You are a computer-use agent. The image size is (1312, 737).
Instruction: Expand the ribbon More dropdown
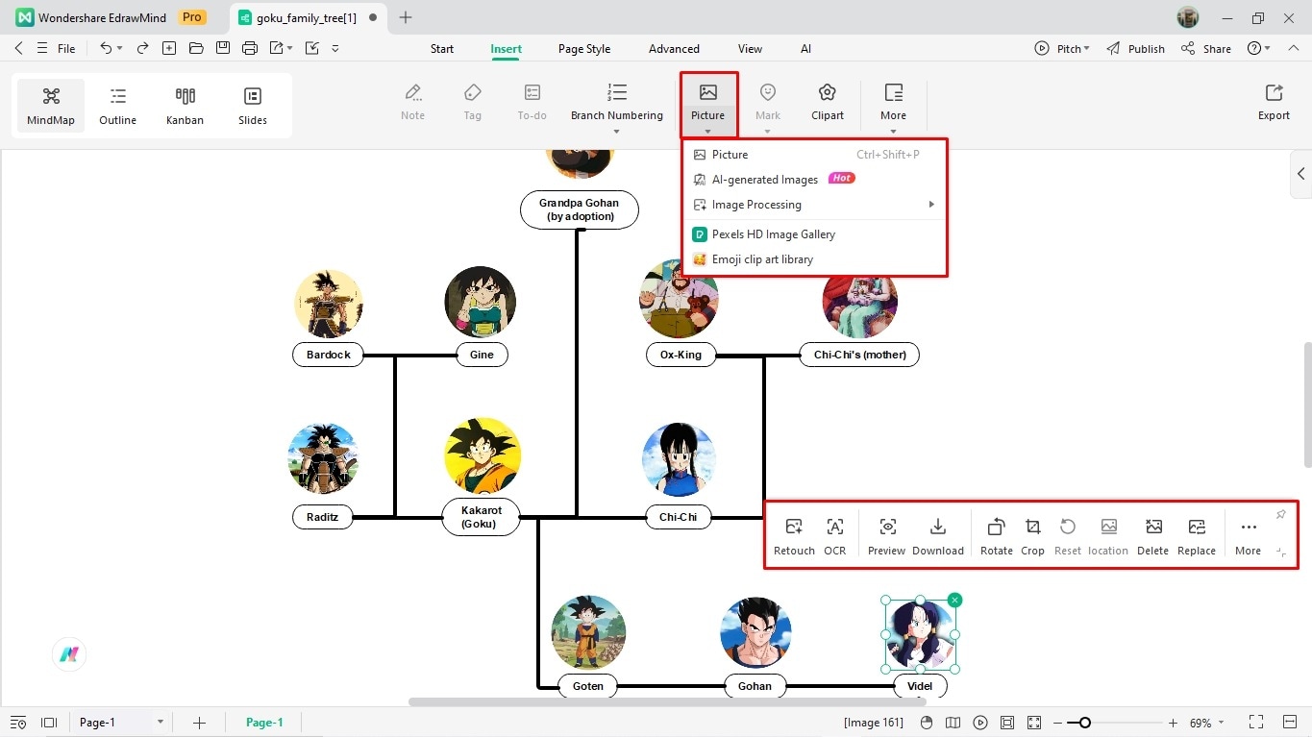tap(894, 131)
